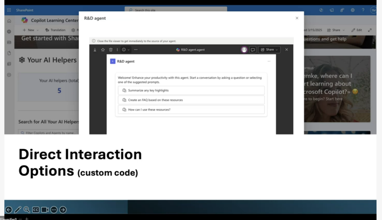The height and width of the screenshot is (220, 382).
Task: Focus the 'Search this site' box
Action: coord(176,10)
